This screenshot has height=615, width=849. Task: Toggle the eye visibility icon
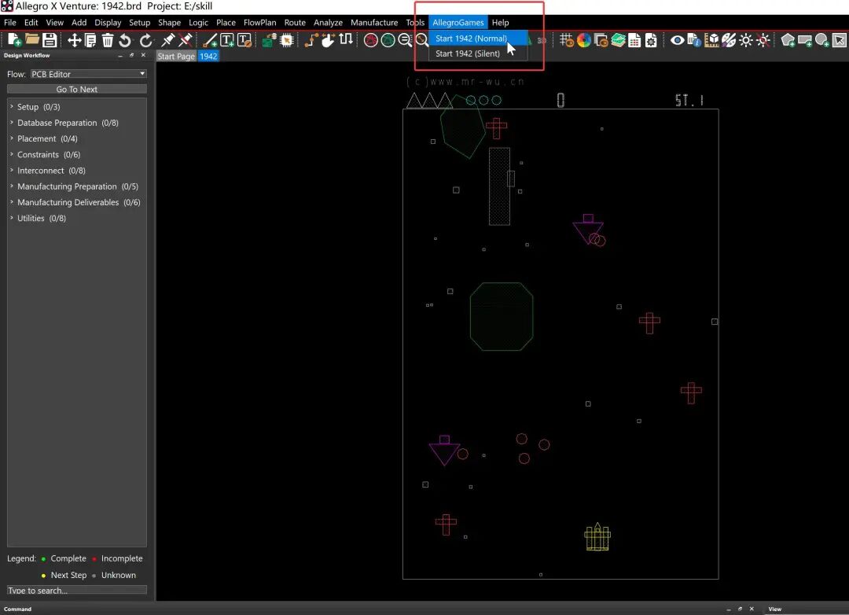677,40
